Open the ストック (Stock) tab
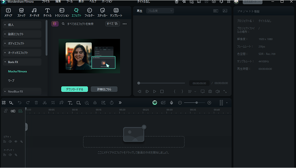296x168 pixels. 21,12
